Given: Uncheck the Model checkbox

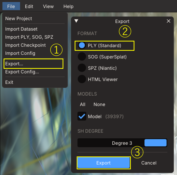Looking at the screenshot, I should pos(82,116).
